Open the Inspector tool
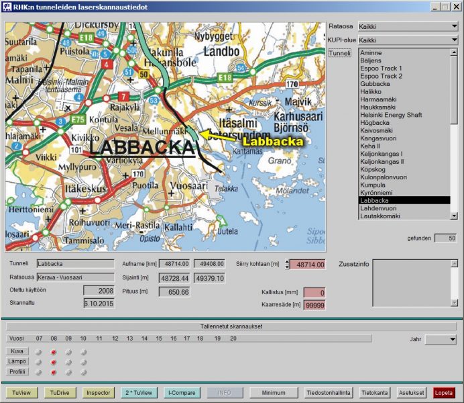This screenshot has height=403, width=464. coord(97,393)
